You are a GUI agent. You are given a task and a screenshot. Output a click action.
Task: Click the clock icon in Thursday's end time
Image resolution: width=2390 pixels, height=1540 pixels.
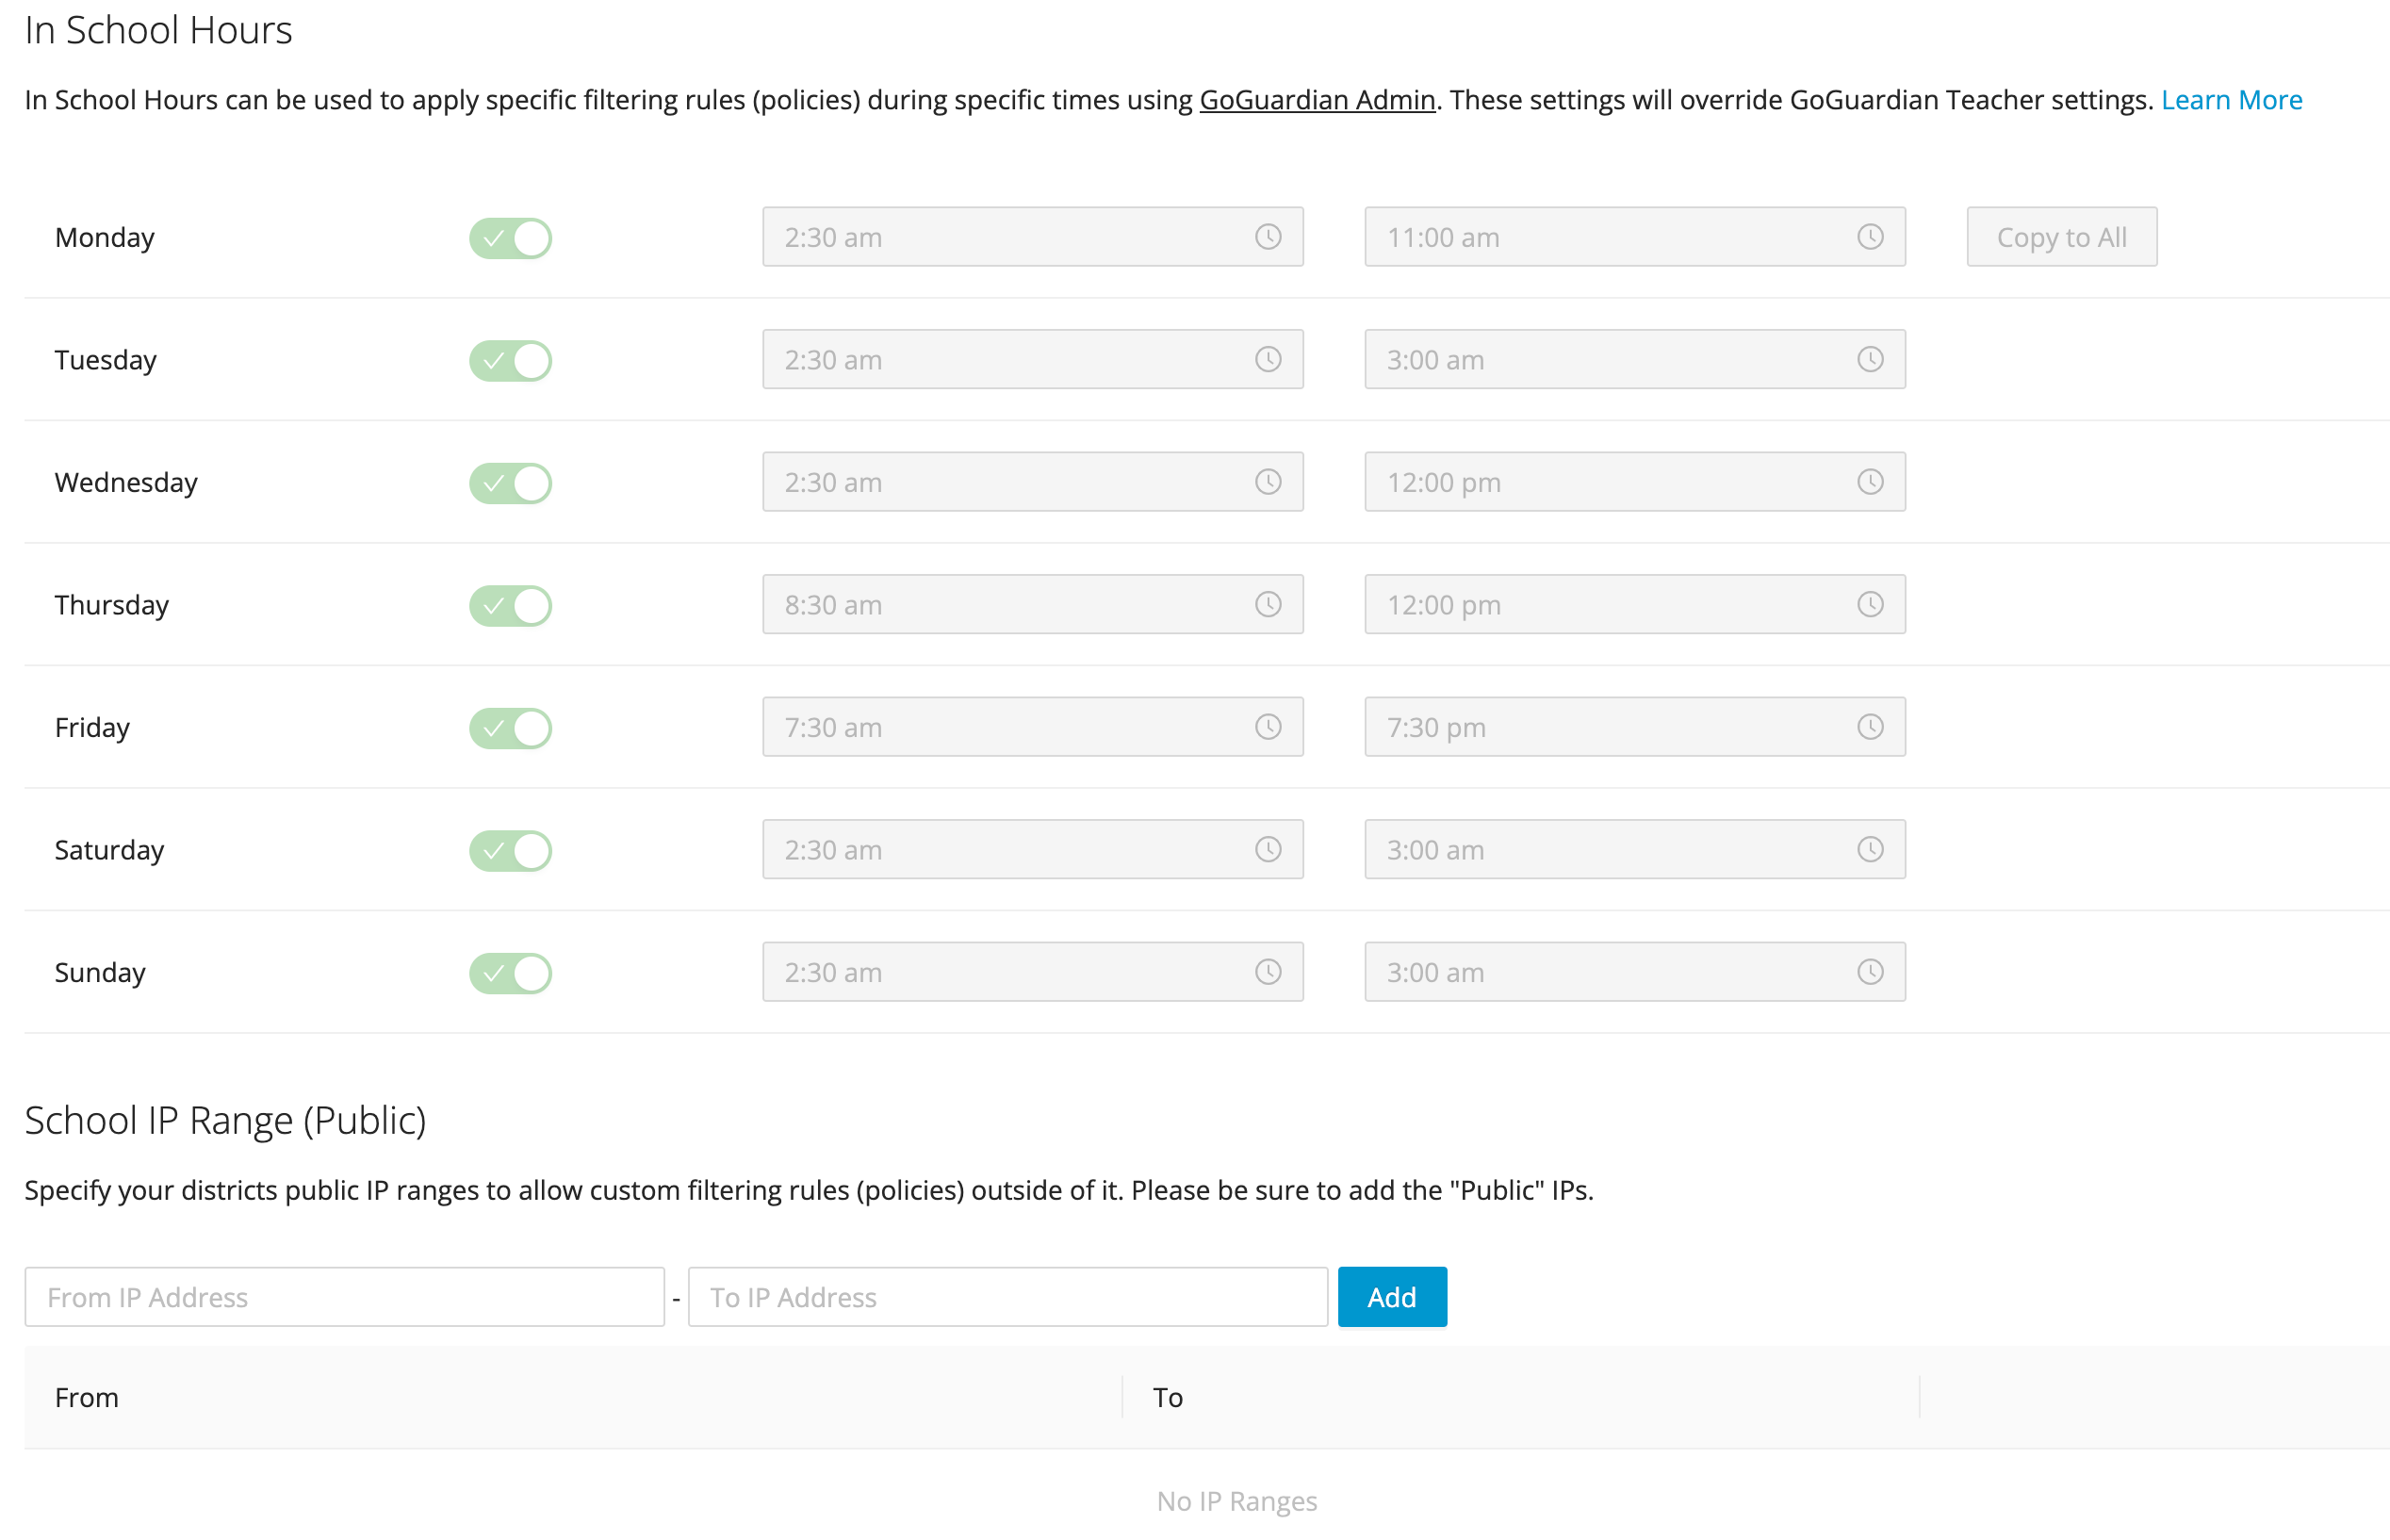click(1870, 604)
